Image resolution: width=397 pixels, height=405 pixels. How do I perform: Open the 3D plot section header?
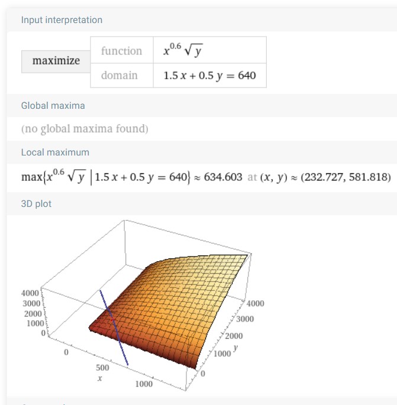click(x=36, y=204)
